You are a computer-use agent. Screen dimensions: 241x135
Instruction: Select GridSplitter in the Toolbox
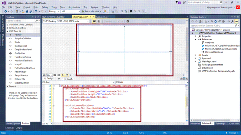(20, 53)
